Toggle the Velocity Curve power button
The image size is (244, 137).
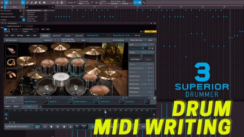point(149,76)
